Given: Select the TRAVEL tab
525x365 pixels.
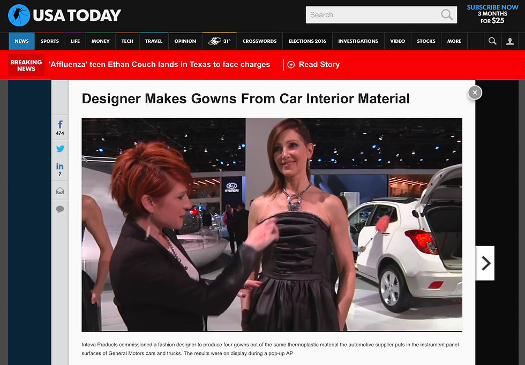Looking at the screenshot, I should coord(154,41).
